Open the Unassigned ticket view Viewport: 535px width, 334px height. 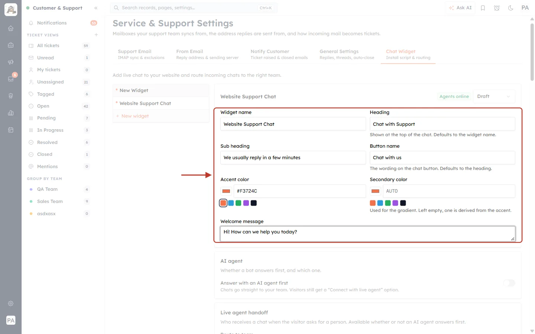(x=59, y=82)
